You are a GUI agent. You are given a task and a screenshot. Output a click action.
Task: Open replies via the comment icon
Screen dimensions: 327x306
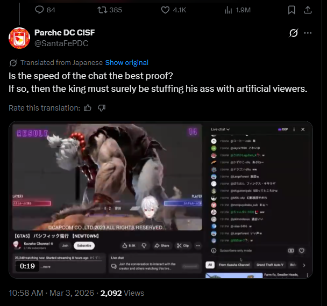(x=39, y=10)
